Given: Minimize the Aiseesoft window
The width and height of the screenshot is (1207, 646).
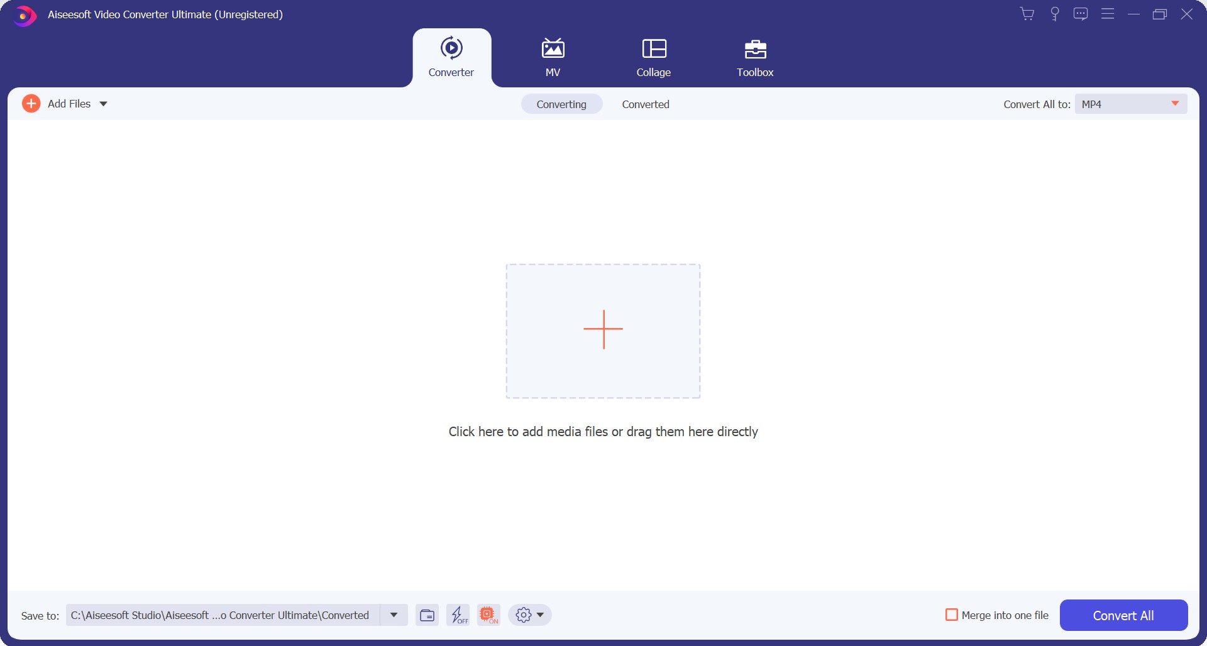Looking at the screenshot, I should point(1133,14).
